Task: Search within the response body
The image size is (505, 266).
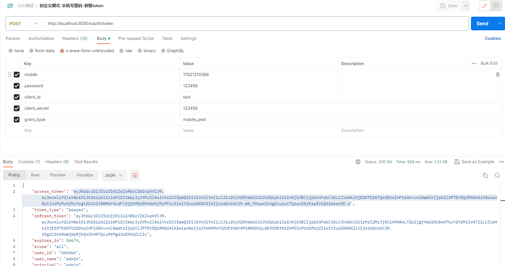Action: (x=498, y=175)
